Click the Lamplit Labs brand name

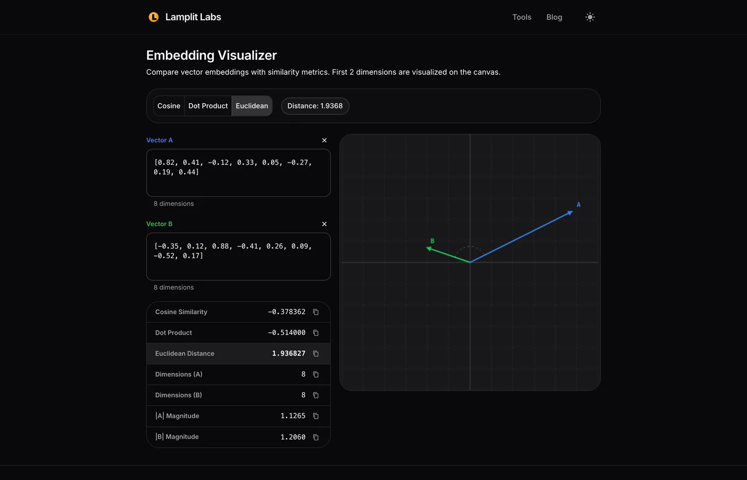[x=193, y=17]
